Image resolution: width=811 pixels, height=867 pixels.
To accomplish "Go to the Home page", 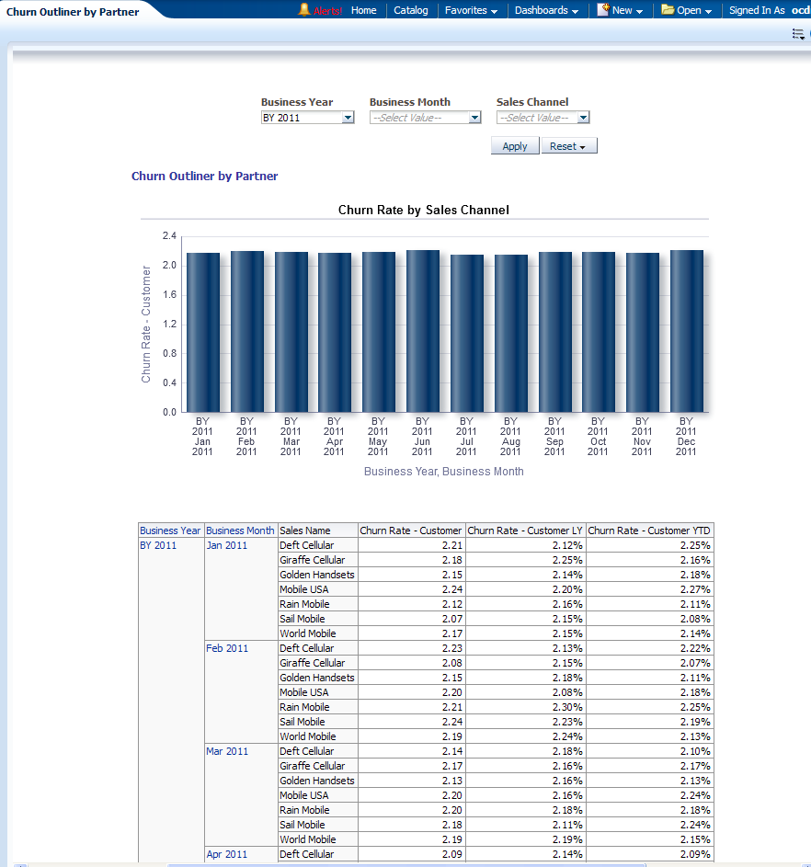I will pos(363,11).
